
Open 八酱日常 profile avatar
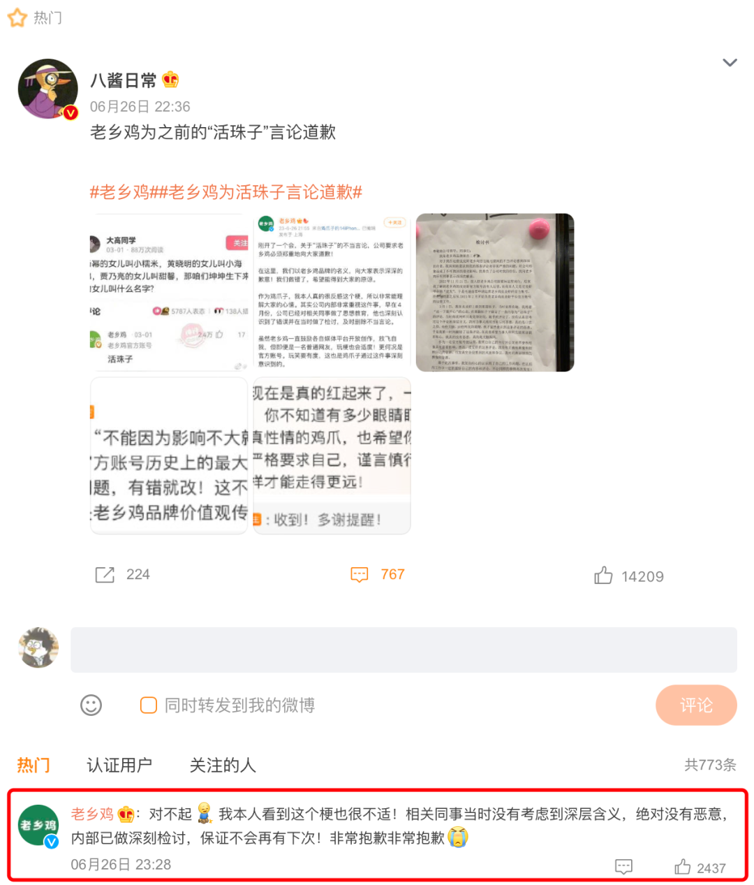click(x=47, y=89)
